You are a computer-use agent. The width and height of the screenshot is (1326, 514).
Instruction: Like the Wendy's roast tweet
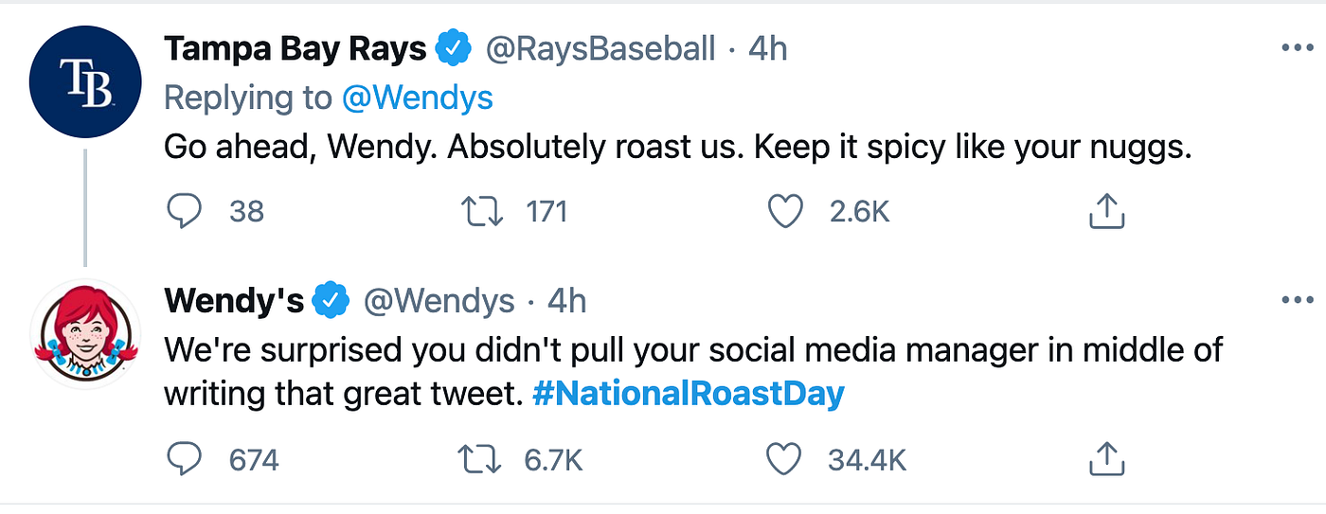click(x=784, y=460)
